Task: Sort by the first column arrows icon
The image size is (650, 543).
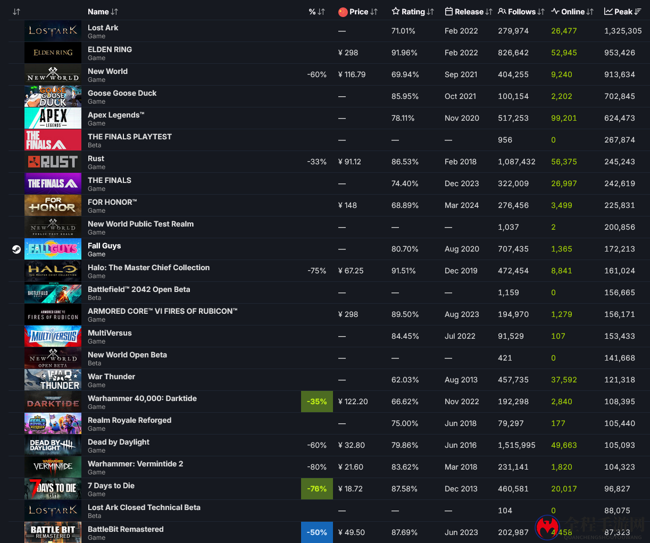Action: coord(16,12)
